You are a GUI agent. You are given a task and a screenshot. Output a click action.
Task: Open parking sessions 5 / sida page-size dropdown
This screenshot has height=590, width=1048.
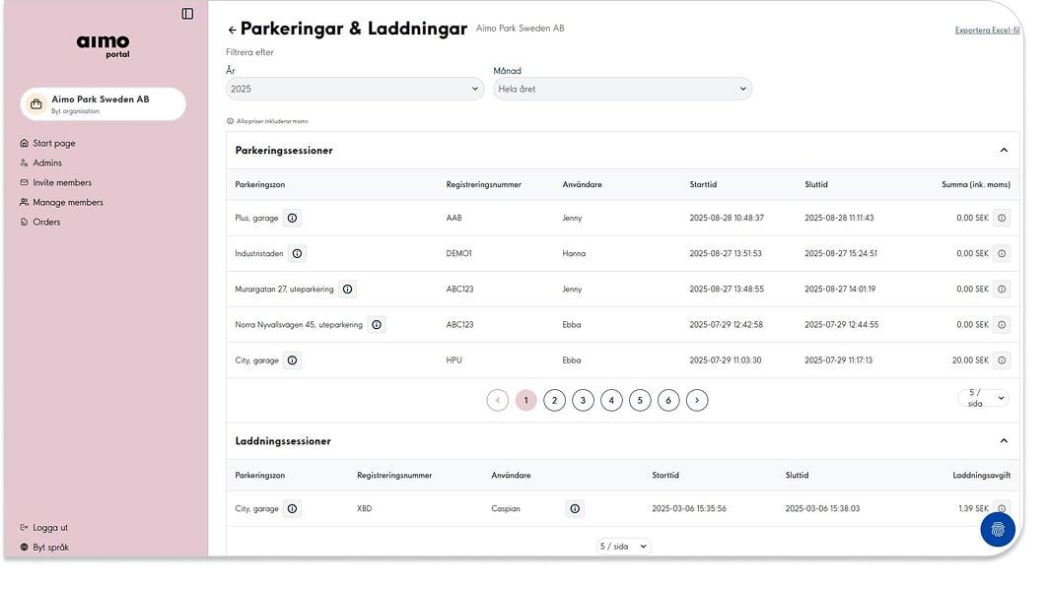(983, 398)
